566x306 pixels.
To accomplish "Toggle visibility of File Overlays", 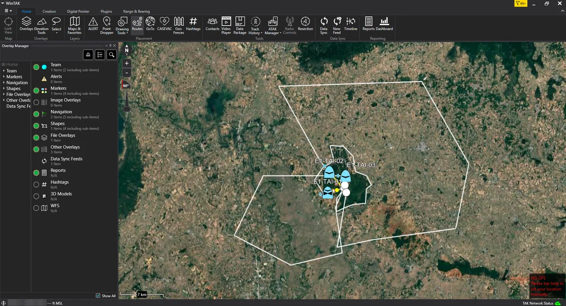I will (x=36, y=138).
